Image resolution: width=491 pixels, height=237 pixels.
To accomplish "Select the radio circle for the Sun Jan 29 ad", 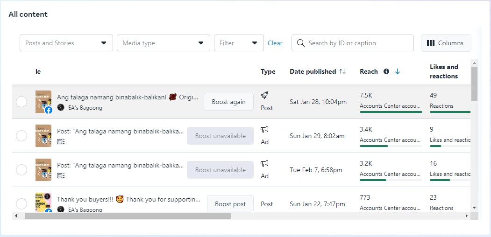I will click(21, 136).
